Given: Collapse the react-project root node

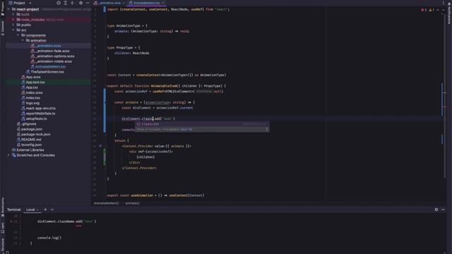Looking at the screenshot, I should point(8,9).
